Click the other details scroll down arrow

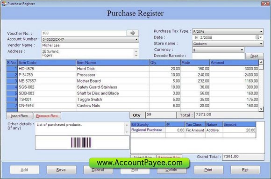pyautogui.click(x=127, y=132)
